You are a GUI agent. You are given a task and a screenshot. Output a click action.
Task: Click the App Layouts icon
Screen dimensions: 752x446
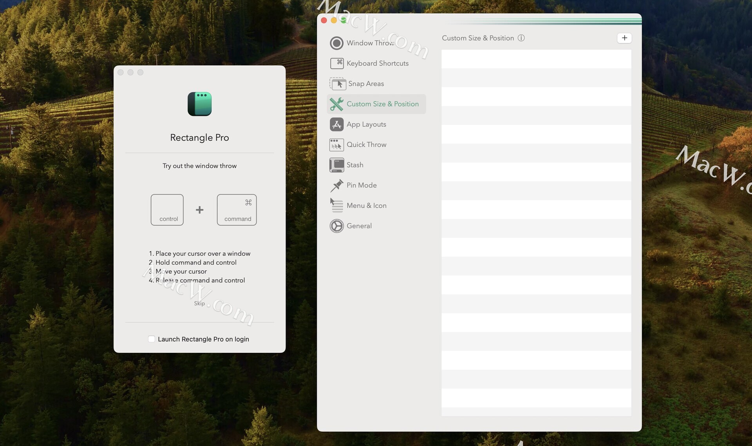[336, 124]
